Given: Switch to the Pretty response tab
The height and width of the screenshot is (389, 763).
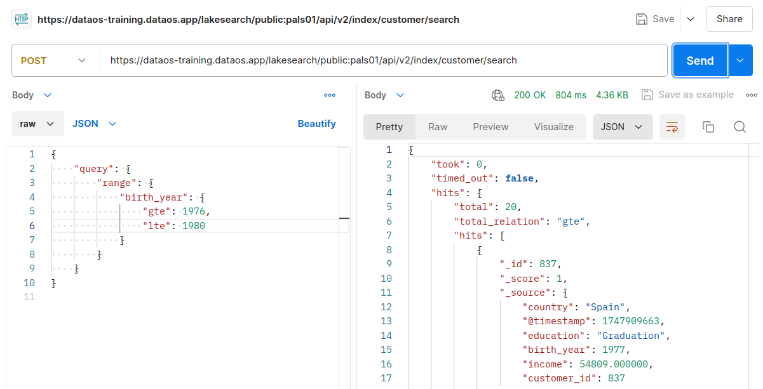Looking at the screenshot, I should click(x=389, y=127).
